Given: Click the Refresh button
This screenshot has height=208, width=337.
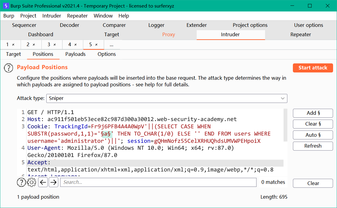Looking at the screenshot, I should (x=313, y=146).
